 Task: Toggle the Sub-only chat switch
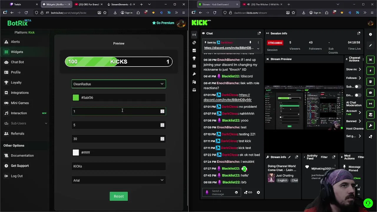358,87
